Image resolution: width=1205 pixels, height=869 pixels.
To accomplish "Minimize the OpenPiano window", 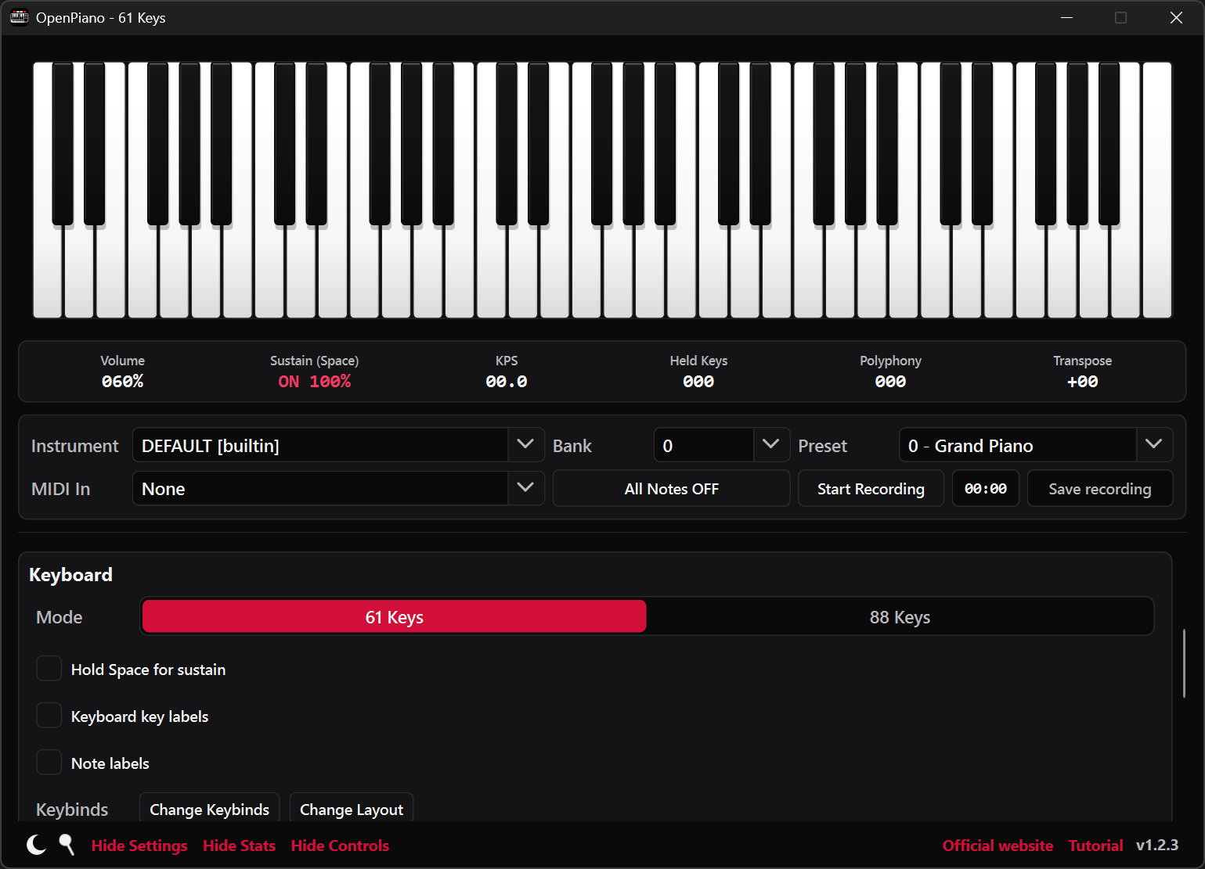I will [x=1066, y=17].
